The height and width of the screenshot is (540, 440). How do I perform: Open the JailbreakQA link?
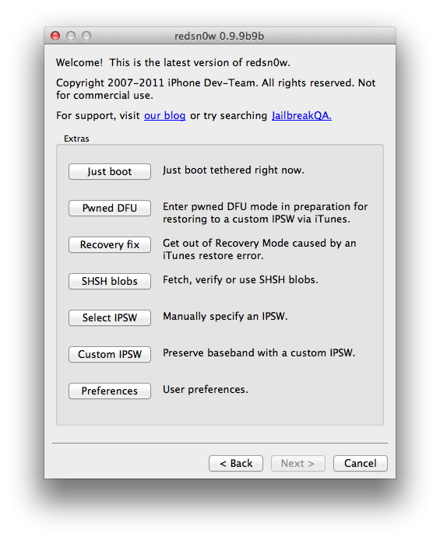tap(301, 116)
